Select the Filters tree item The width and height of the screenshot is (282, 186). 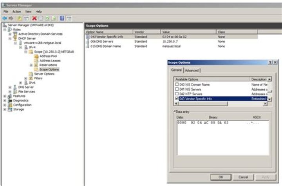click(38, 78)
